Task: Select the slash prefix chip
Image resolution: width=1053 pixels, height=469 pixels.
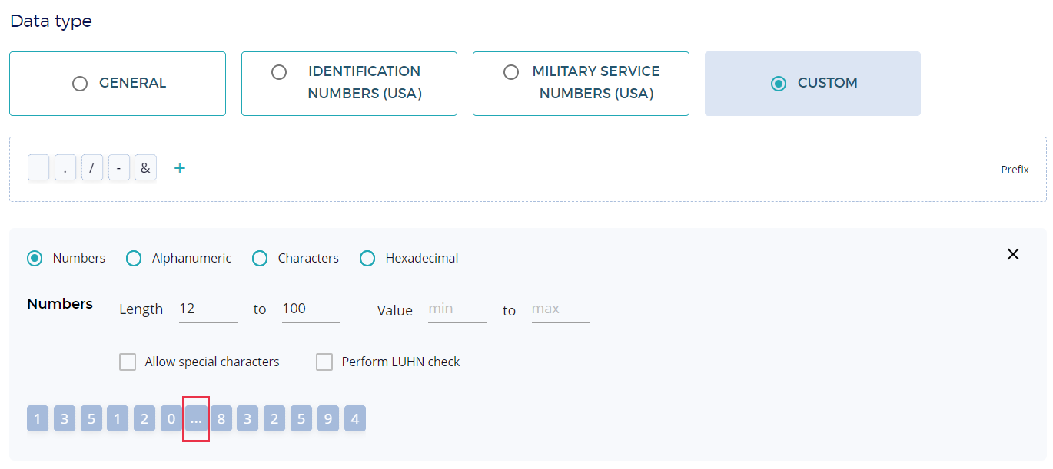Action: tap(91, 168)
